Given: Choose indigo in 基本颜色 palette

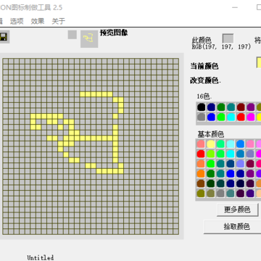Looking at the screenshot, I should pyautogui.click(x=250, y=194).
